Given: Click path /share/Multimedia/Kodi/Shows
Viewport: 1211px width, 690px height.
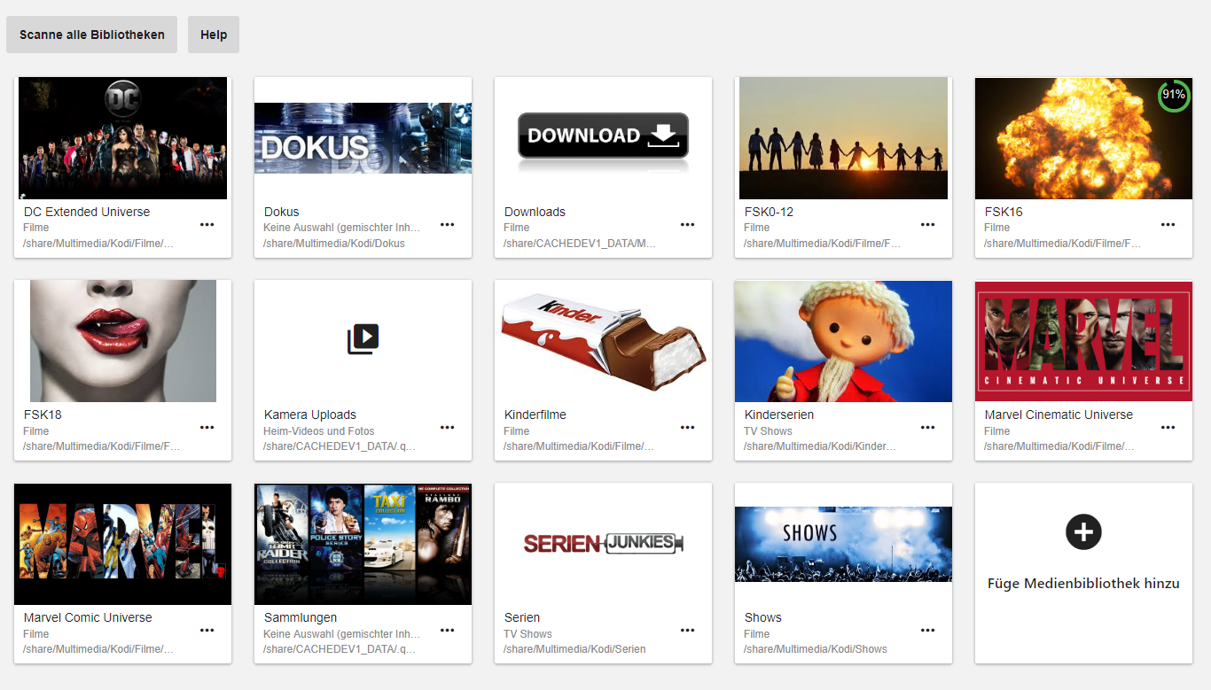Looking at the screenshot, I should coord(816,649).
